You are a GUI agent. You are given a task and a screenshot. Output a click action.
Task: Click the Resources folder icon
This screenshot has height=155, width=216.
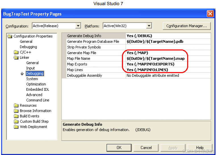point(16,105)
